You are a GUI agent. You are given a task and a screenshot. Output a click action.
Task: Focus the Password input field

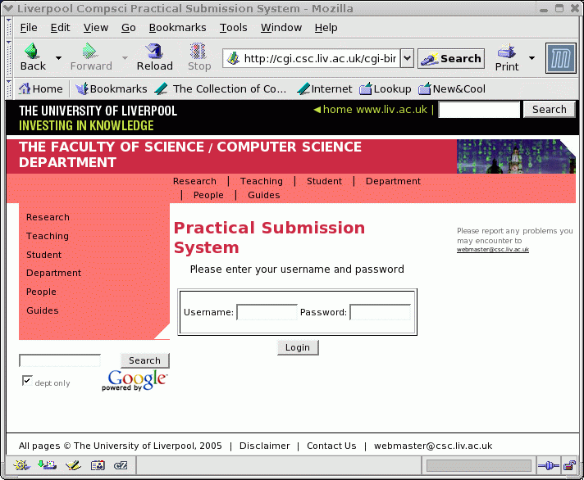[381, 312]
